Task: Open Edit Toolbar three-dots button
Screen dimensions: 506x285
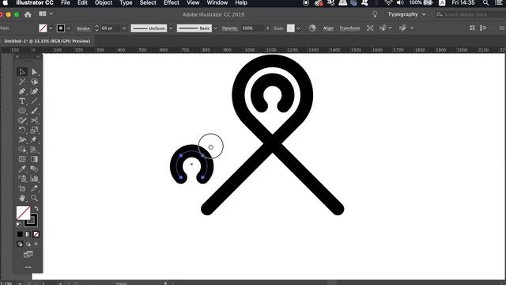Action: pos(28,268)
